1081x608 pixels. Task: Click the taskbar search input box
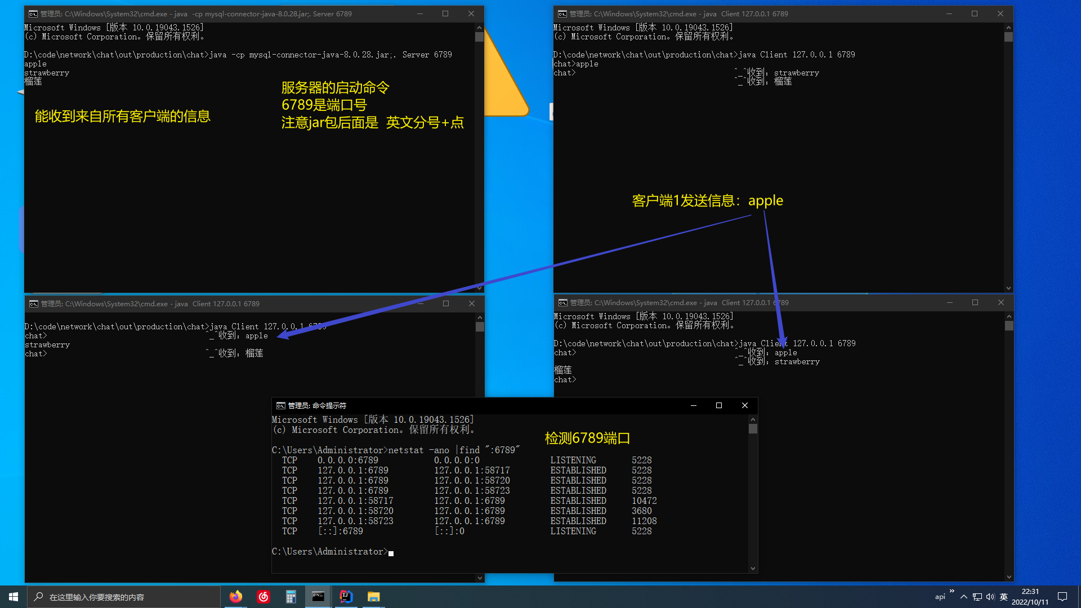click(124, 597)
